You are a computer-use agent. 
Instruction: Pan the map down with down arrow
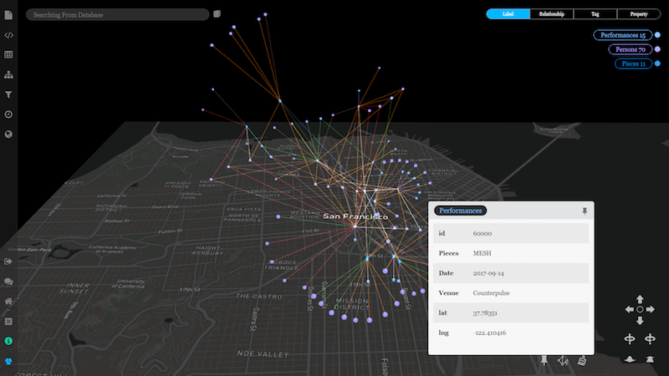(640, 321)
